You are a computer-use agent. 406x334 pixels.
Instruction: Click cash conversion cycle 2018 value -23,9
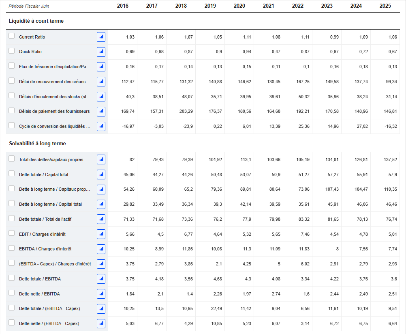click(x=187, y=126)
